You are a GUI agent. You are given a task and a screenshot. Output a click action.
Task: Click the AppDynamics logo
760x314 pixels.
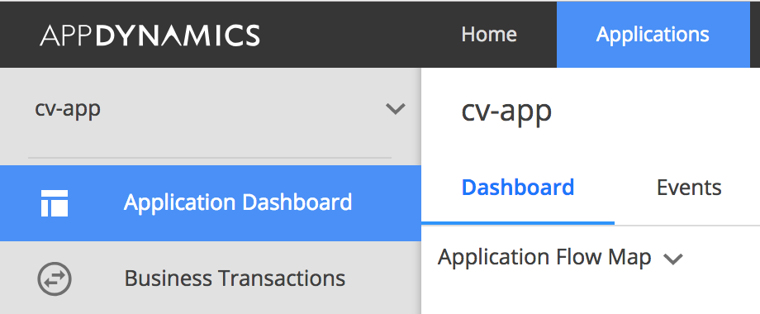[x=150, y=35]
